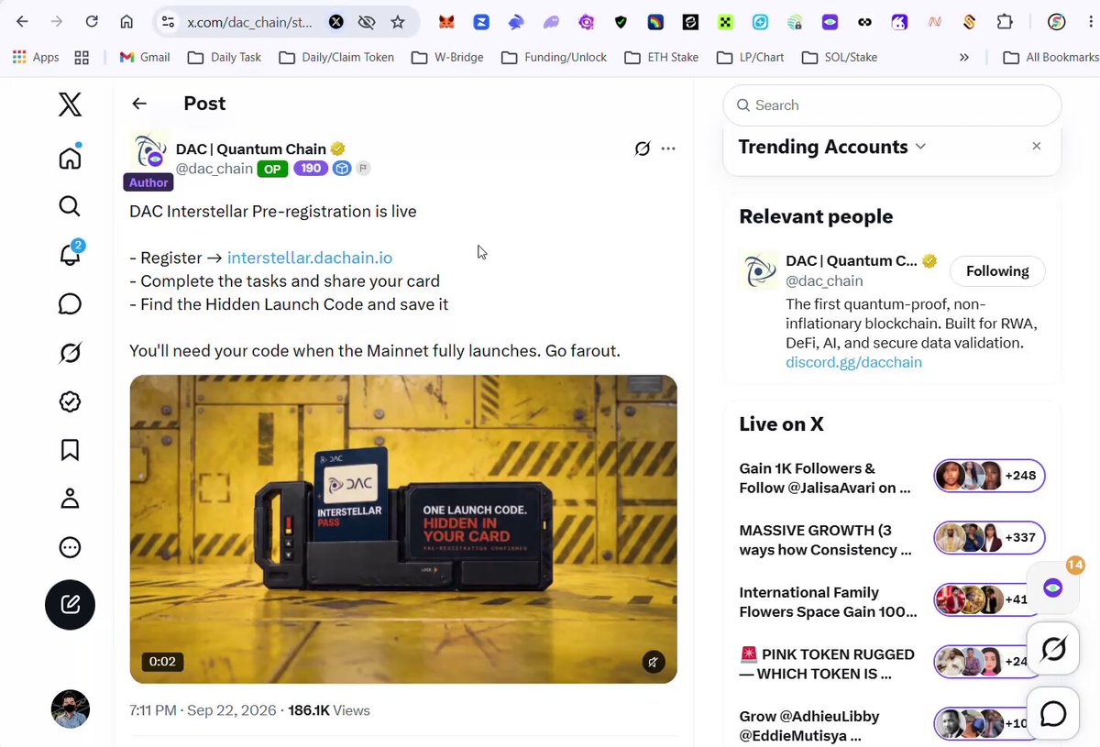
Task: Reload the page in the browser
Action: (x=92, y=22)
